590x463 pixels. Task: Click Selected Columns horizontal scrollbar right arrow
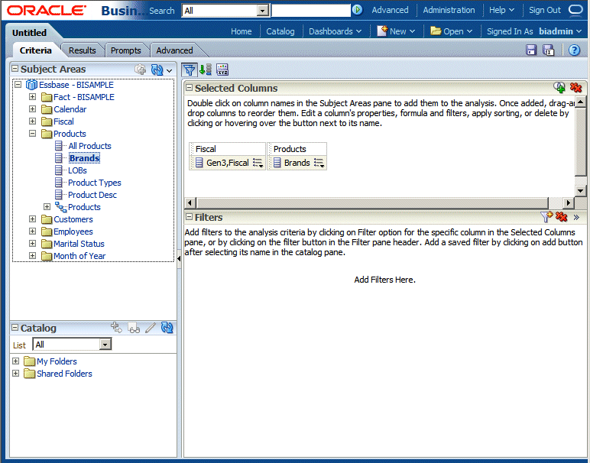coord(568,203)
